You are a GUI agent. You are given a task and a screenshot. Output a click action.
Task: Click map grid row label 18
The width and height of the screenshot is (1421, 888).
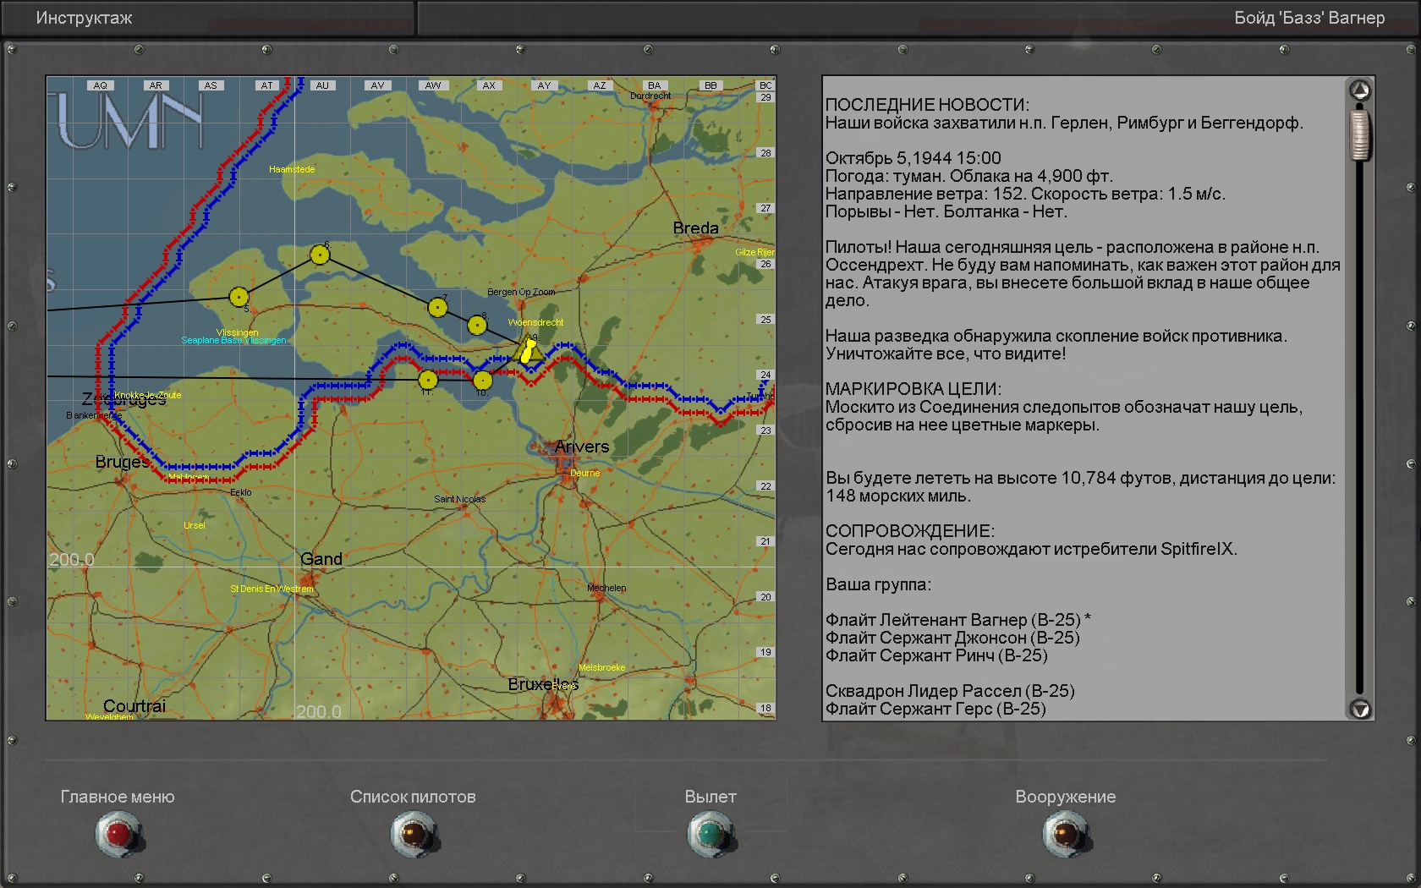(765, 708)
